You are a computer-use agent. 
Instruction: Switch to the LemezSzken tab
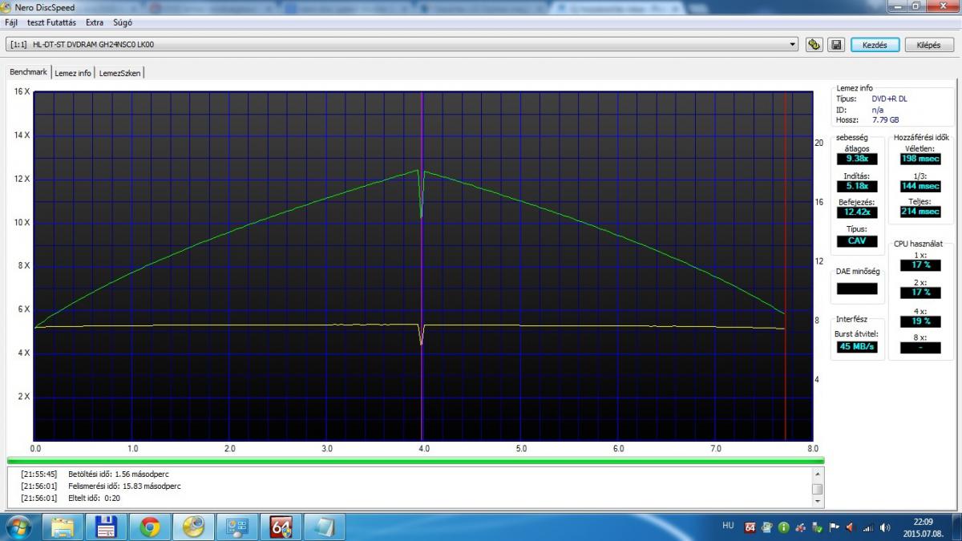click(x=120, y=73)
